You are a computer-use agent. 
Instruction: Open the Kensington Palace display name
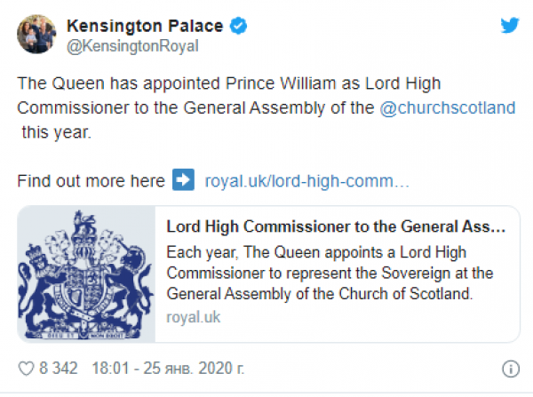click(145, 26)
